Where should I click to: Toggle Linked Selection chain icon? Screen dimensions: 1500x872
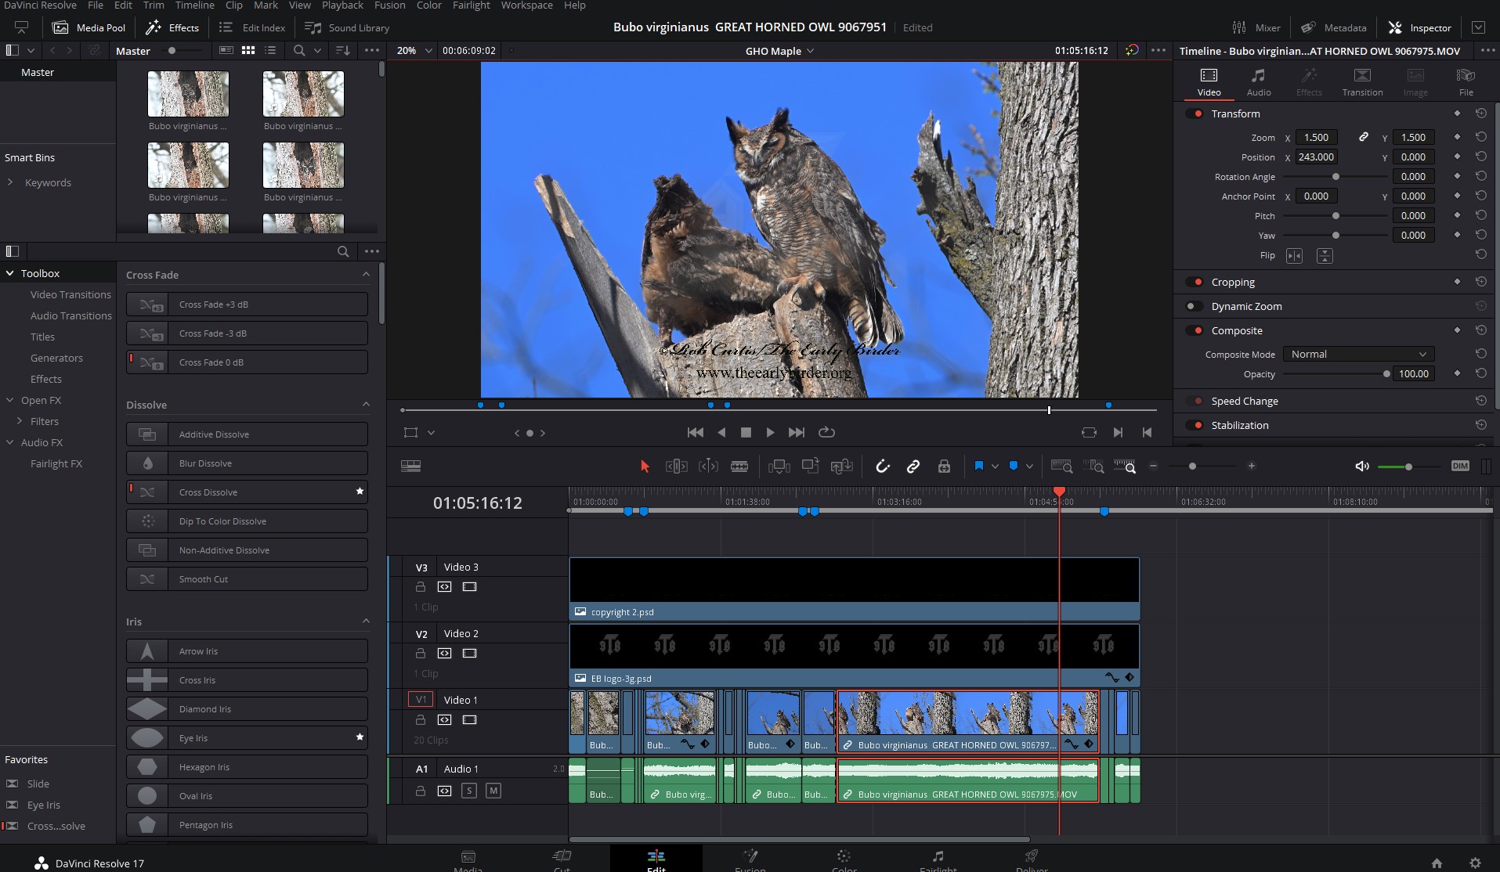pos(913,467)
